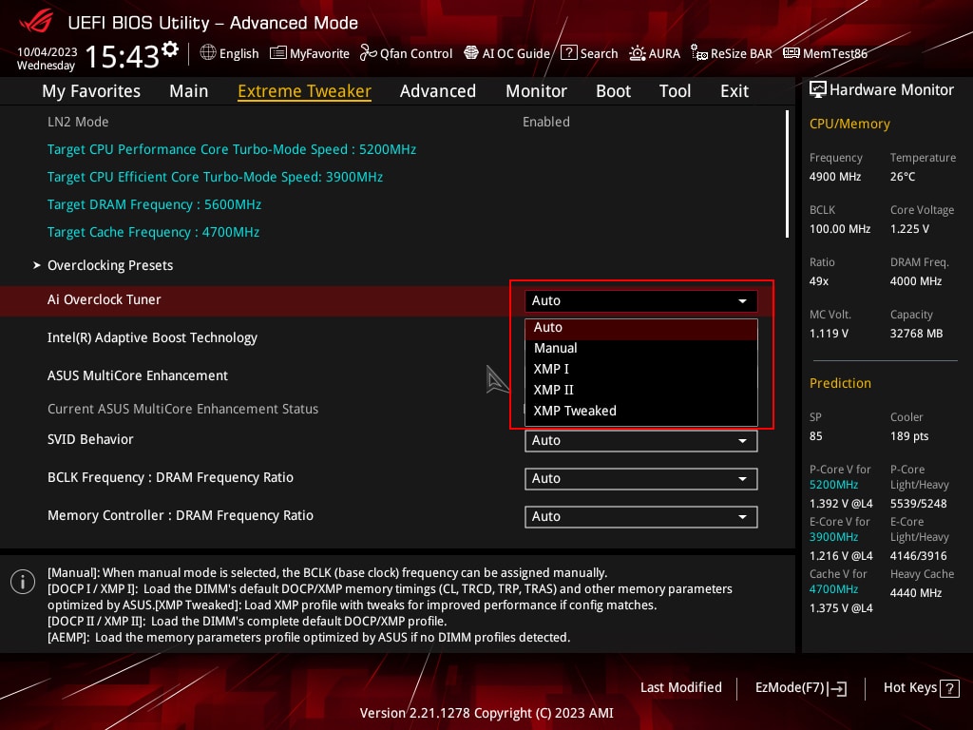
Task: Open the Search question-mark icon
Action: click(x=568, y=53)
